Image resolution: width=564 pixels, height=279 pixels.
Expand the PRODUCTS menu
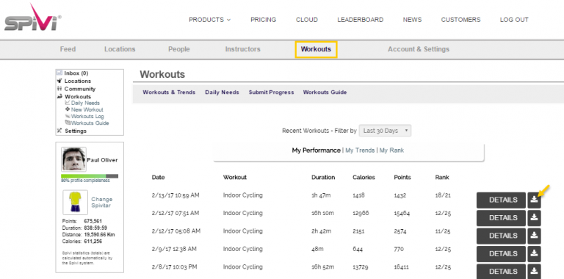point(210,20)
